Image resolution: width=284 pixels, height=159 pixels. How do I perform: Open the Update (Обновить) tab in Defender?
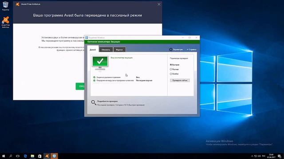coord(106,49)
